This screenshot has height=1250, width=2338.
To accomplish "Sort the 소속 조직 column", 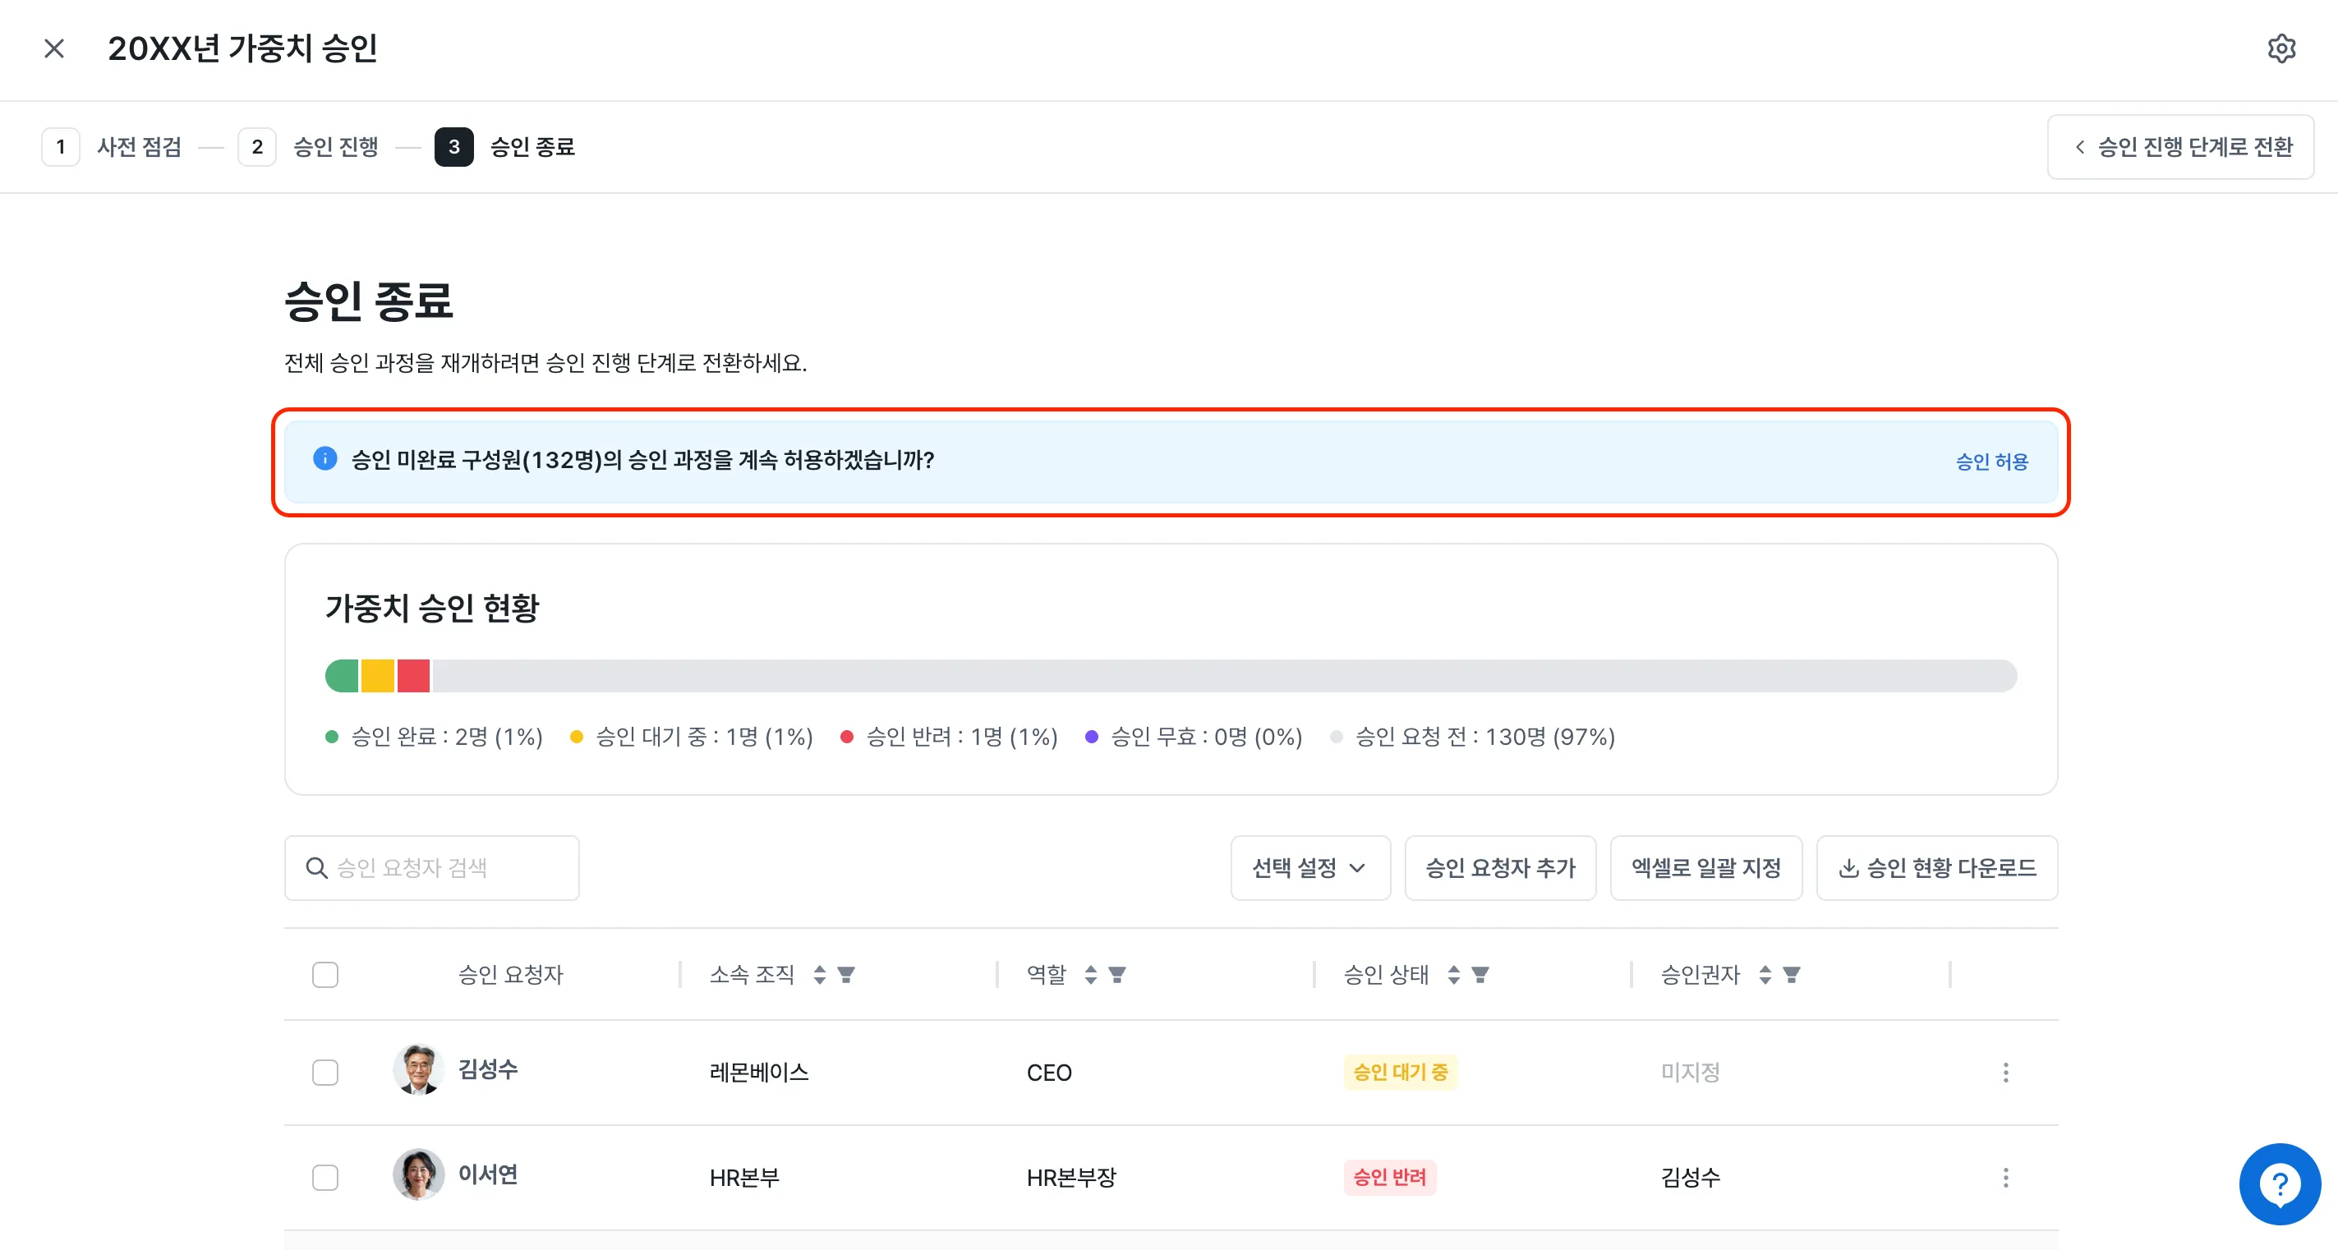I will coord(820,974).
